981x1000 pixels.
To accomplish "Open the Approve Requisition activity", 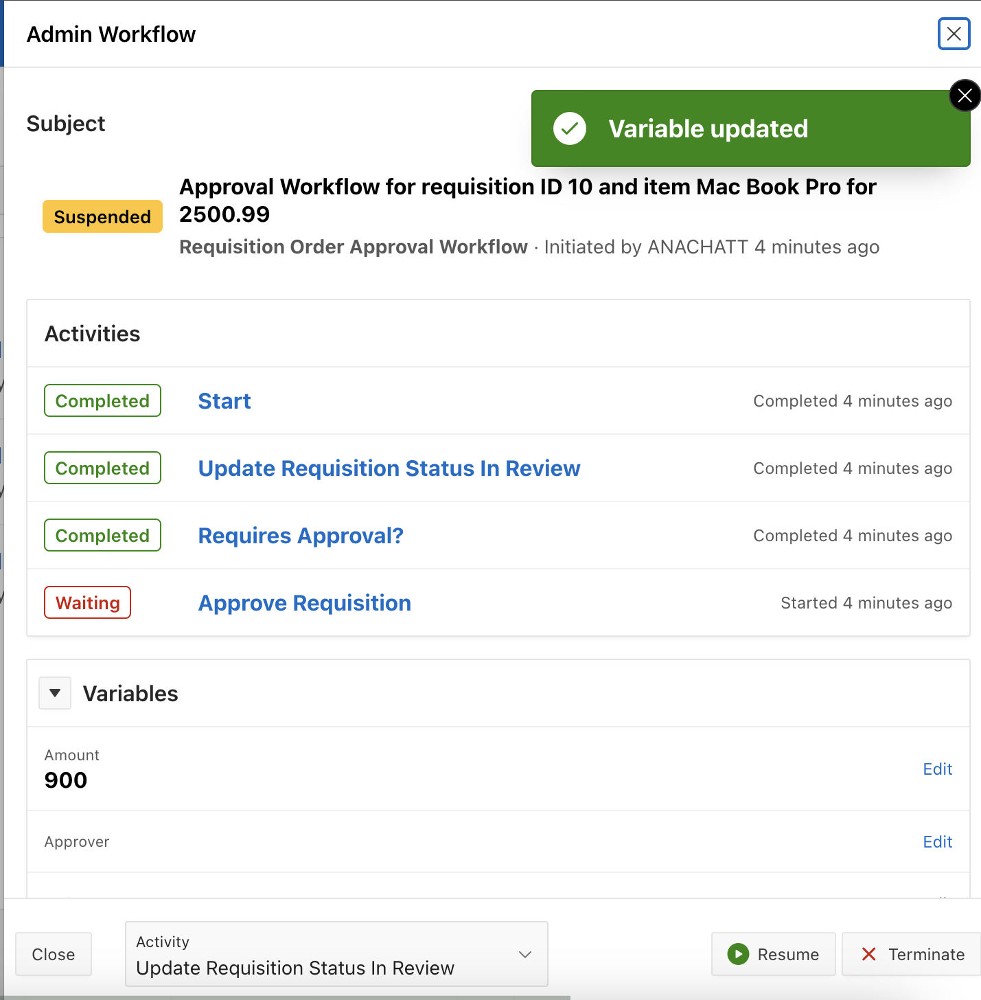I will pyautogui.click(x=305, y=603).
